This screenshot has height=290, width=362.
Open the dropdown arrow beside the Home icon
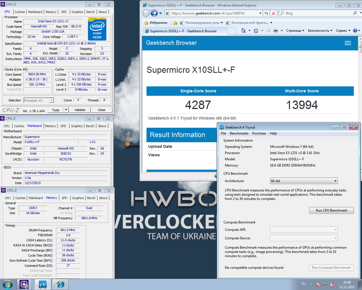tap(249, 31)
